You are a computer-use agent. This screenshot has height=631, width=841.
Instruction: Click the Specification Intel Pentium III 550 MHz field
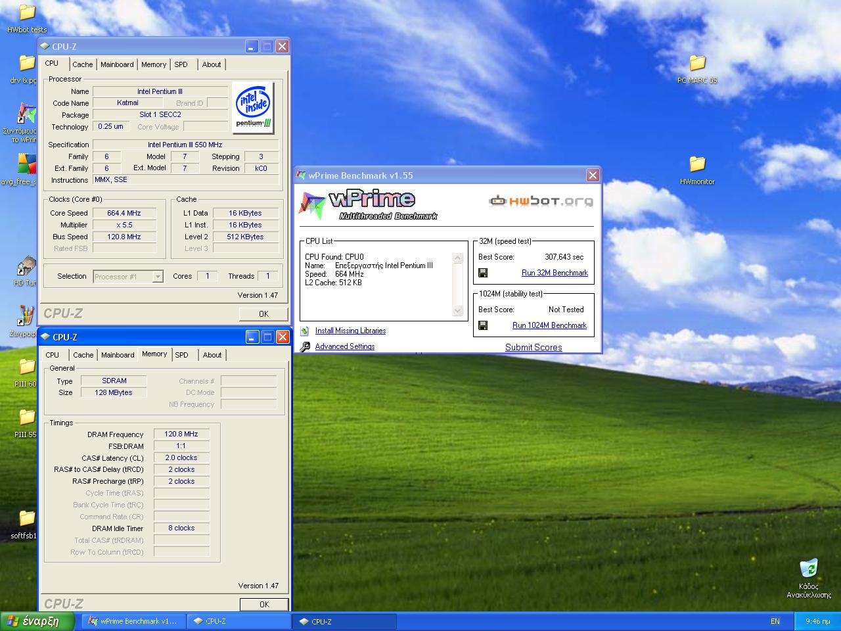pos(185,145)
